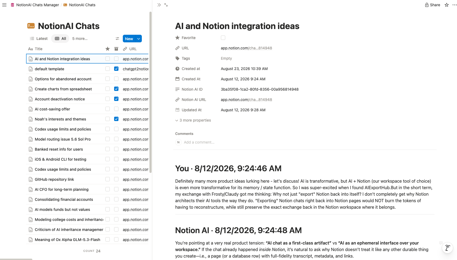Open Consolidating financial accounts row
This screenshot has width=457, height=260.
click(64, 199)
